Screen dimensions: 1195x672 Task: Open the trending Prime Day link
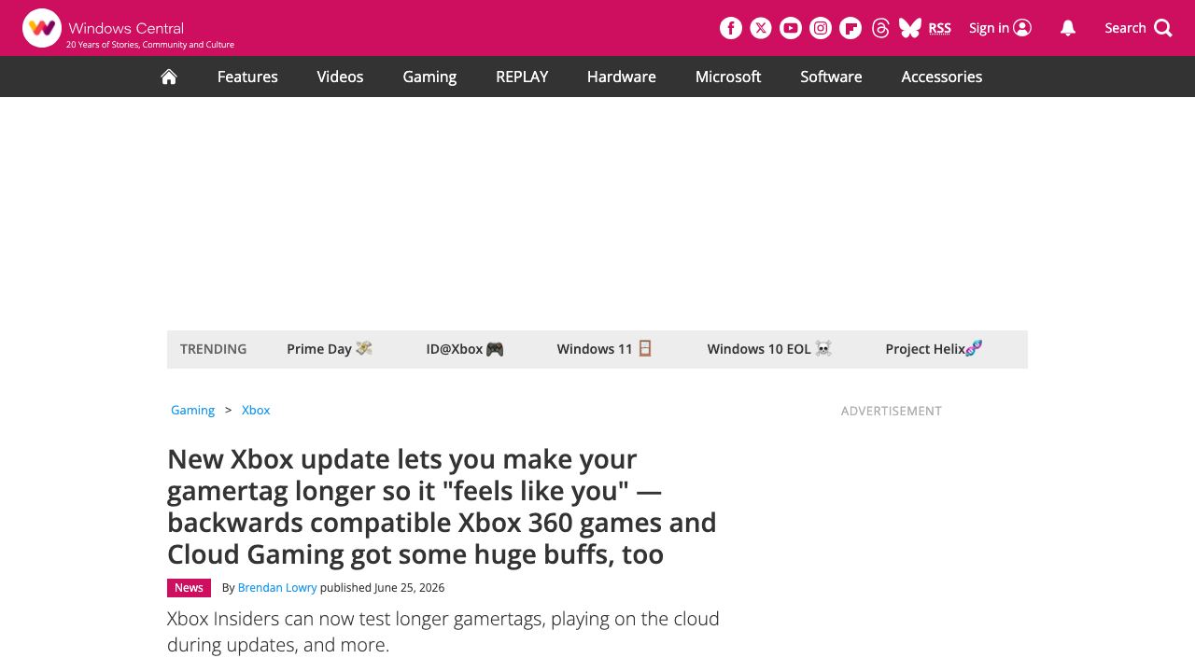(330, 349)
